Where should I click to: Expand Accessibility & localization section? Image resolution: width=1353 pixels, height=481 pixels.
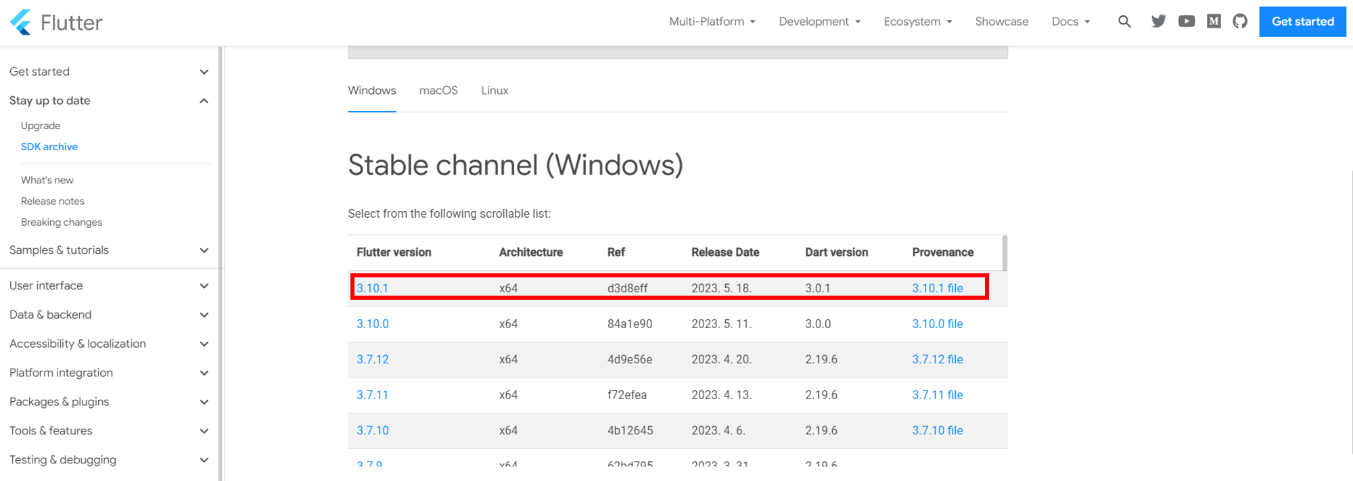(109, 344)
